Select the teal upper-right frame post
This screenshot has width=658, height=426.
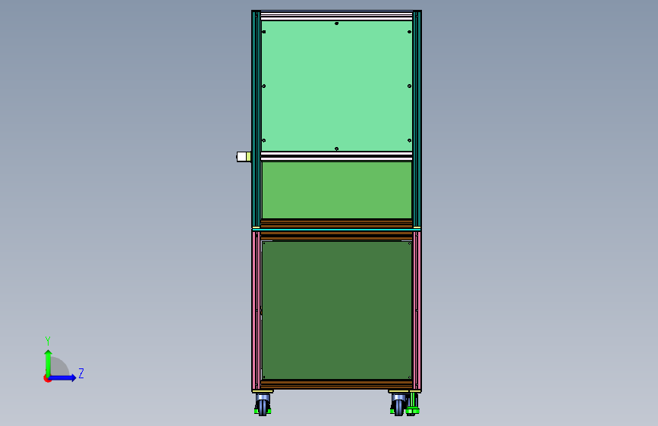417,119
